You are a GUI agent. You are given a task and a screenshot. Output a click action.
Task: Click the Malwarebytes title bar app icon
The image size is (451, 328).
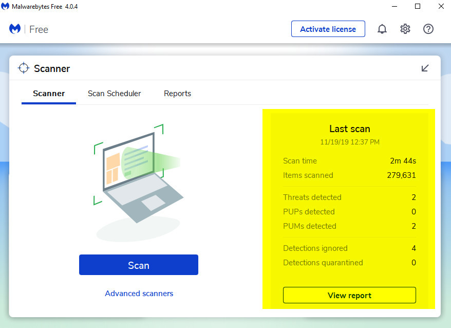click(x=5, y=6)
